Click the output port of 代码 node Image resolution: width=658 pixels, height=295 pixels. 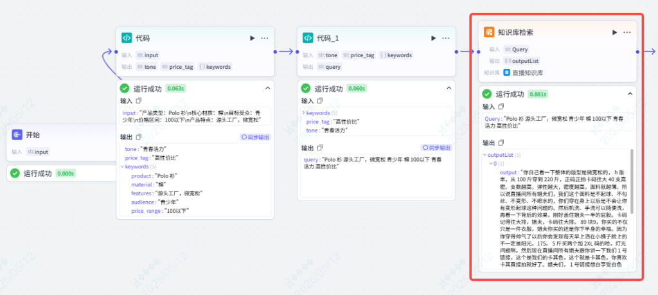[275, 51]
